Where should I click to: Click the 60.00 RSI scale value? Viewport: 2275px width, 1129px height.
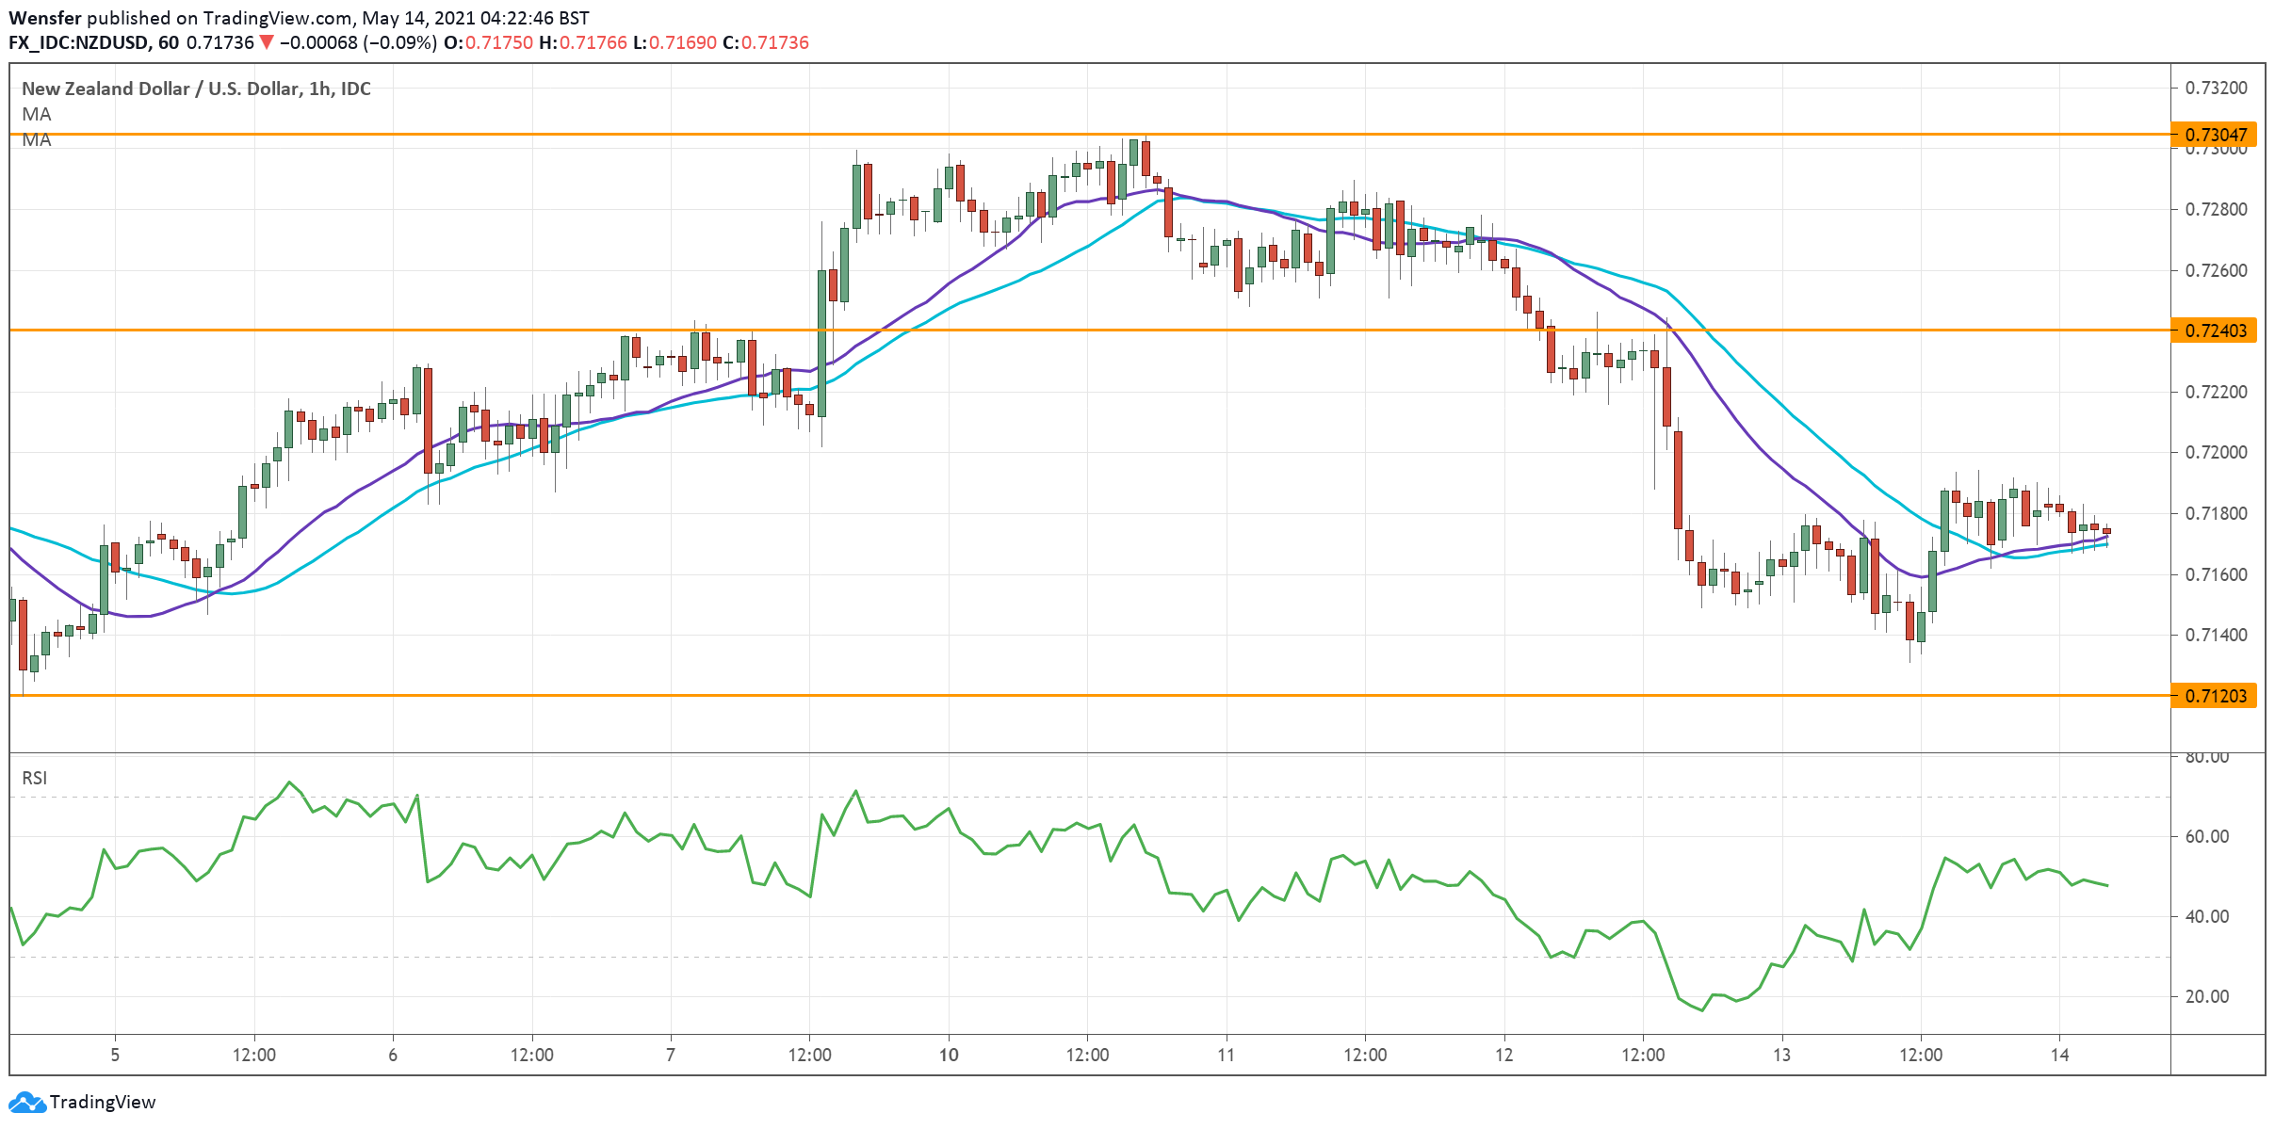tap(2207, 836)
